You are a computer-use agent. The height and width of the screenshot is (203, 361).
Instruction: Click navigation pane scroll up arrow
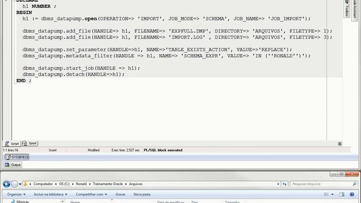(63, 201)
